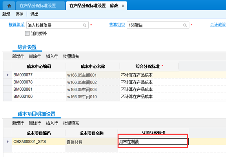This screenshot has width=226, height=157.
Task: Click 保存 to save the record
Action: pyautogui.click(x=19, y=14)
